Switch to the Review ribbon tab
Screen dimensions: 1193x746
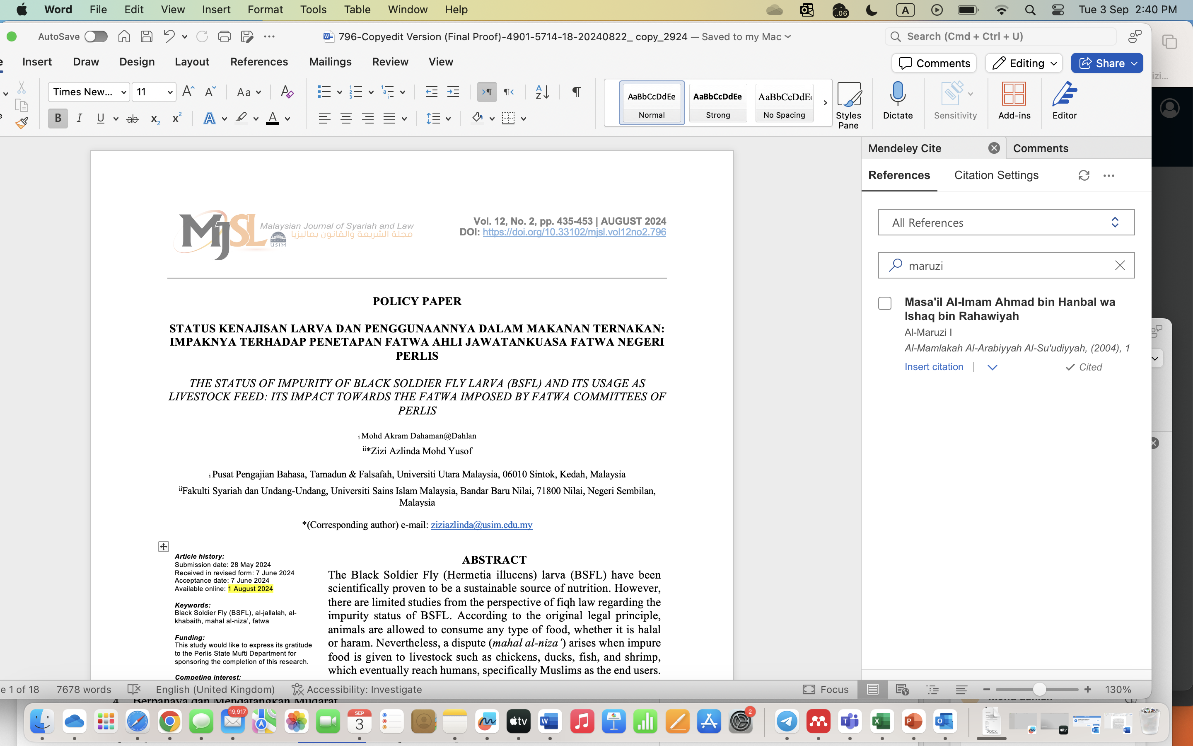(390, 62)
